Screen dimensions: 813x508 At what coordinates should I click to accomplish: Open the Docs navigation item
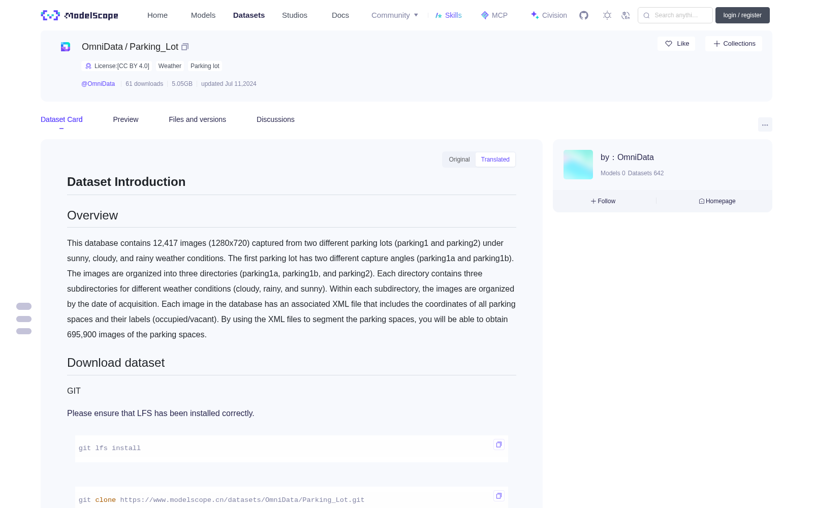[340, 15]
